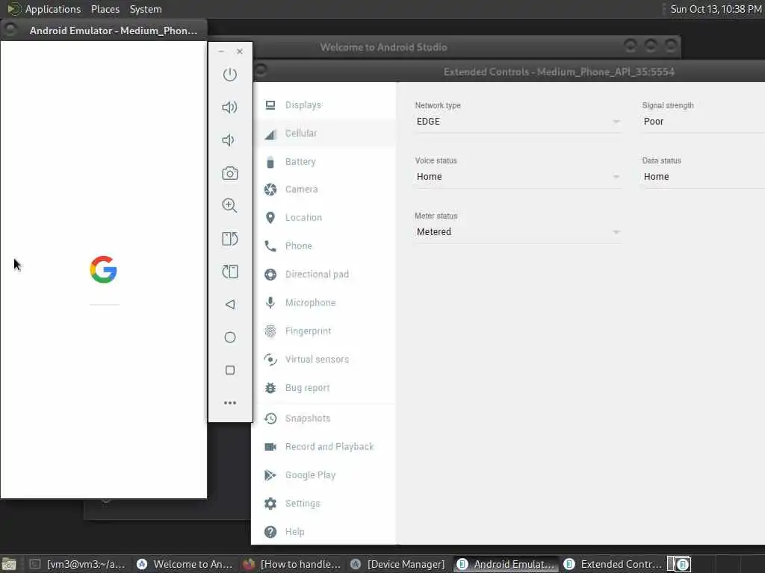
Task: Click the clock showing Sun Oct 13
Action: click(x=716, y=9)
